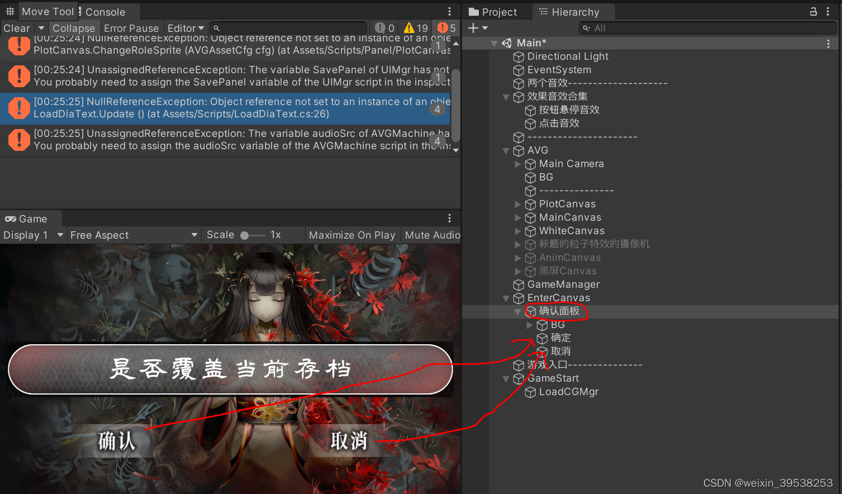The image size is (842, 494).
Task: Toggle Maximize On Play
Action: 352,235
